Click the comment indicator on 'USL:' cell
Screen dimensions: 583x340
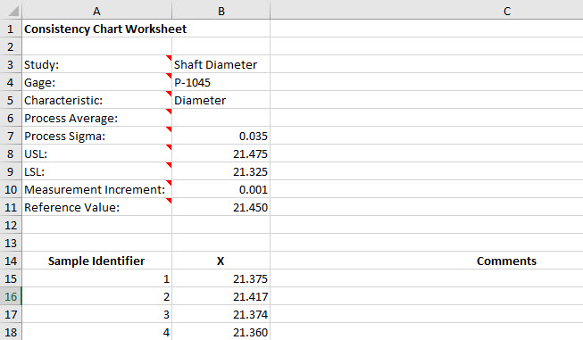pos(169,146)
